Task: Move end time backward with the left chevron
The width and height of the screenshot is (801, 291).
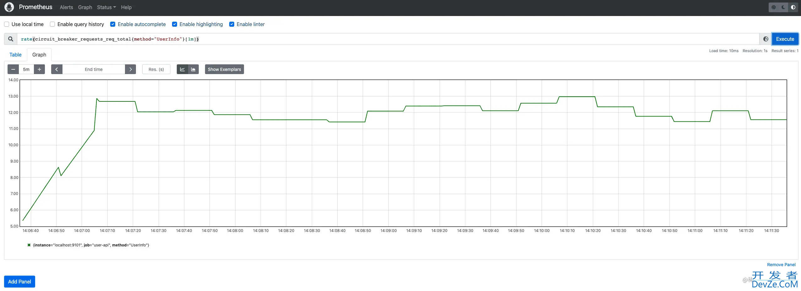Action: tap(57, 69)
